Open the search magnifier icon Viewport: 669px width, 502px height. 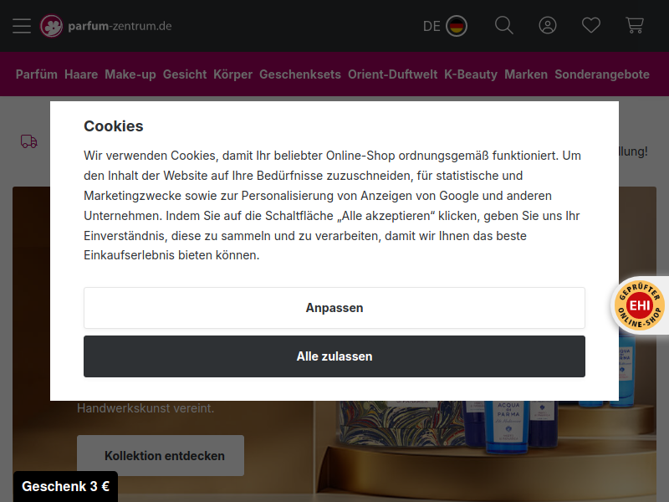coord(504,26)
